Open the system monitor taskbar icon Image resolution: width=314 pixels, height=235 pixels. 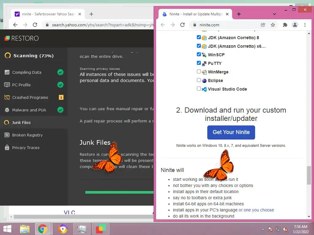[x=82, y=229]
